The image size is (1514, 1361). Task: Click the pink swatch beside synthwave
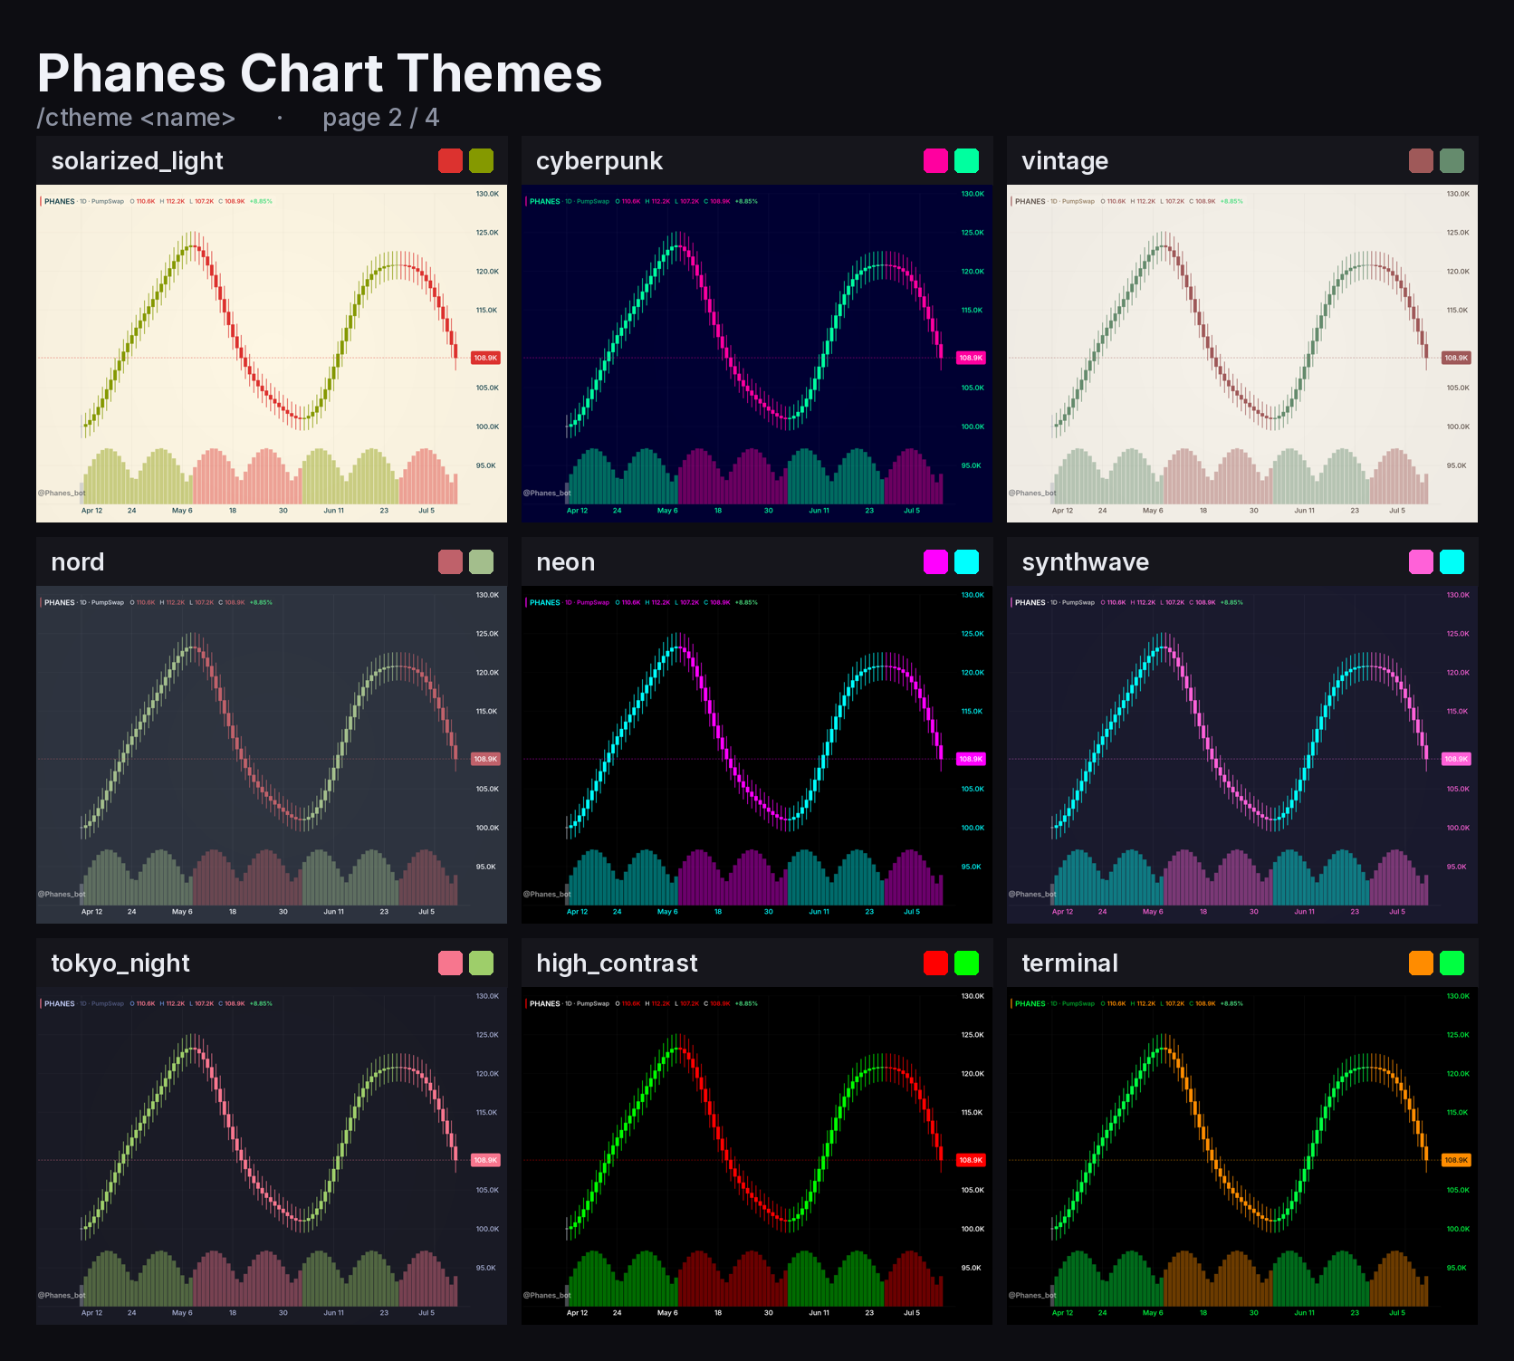[x=1421, y=561]
